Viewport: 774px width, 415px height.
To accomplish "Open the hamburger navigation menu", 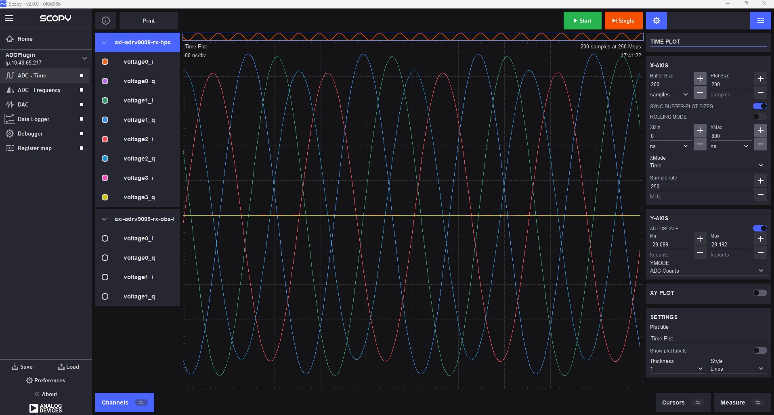I will (x=8, y=18).
